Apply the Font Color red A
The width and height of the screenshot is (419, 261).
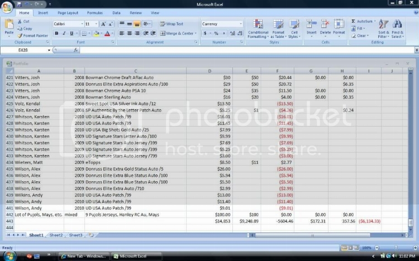click(107, 33)
